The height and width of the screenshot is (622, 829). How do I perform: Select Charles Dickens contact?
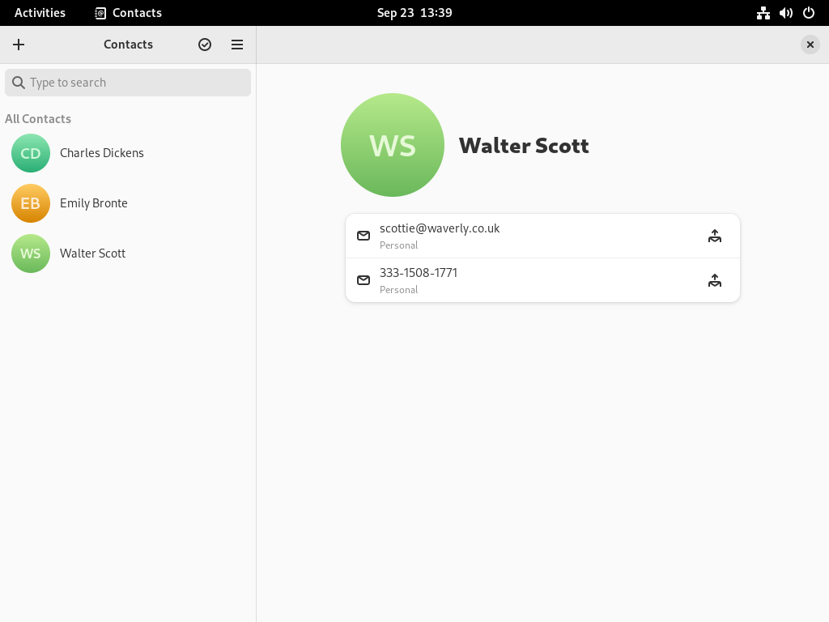[128, 153]
